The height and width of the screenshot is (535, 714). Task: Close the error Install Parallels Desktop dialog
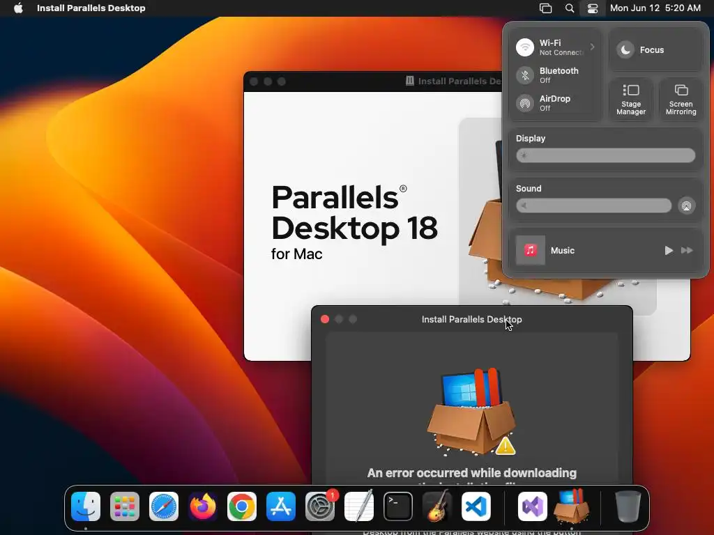pos(325,319)
